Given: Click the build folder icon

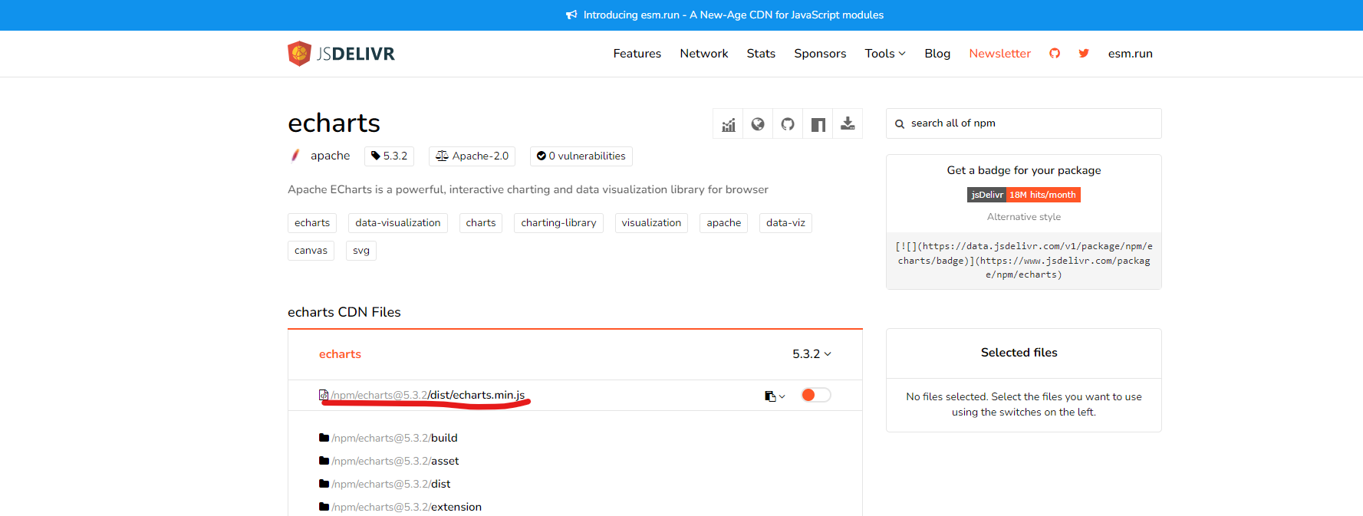Looking at the screenshot, I should (x=324, y=438).
